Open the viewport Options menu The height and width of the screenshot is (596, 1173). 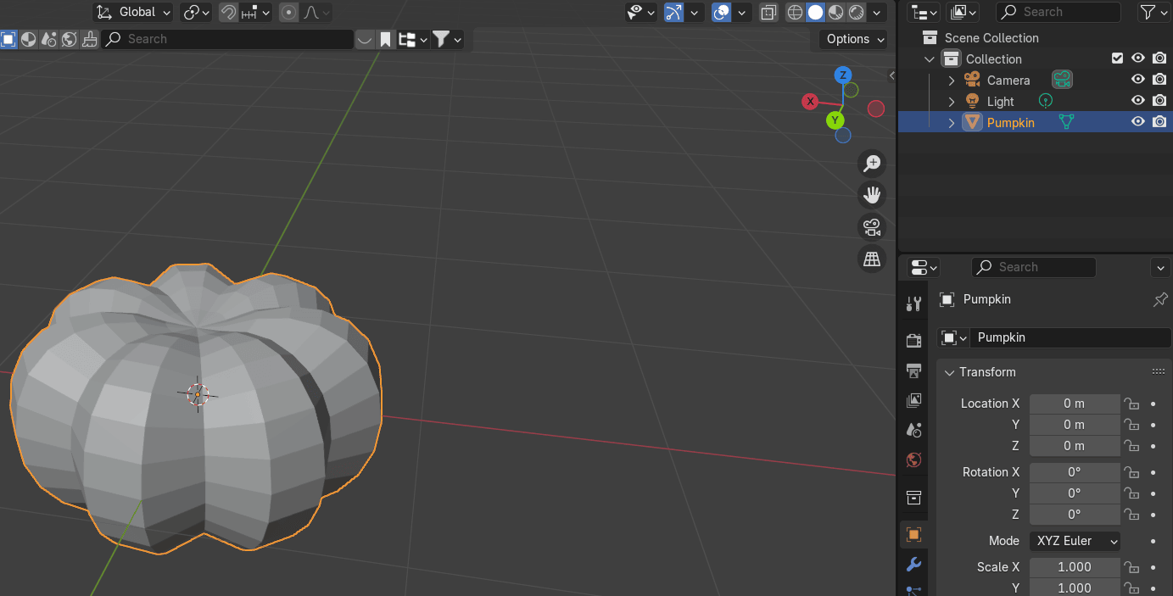click(x=855, y=39)
